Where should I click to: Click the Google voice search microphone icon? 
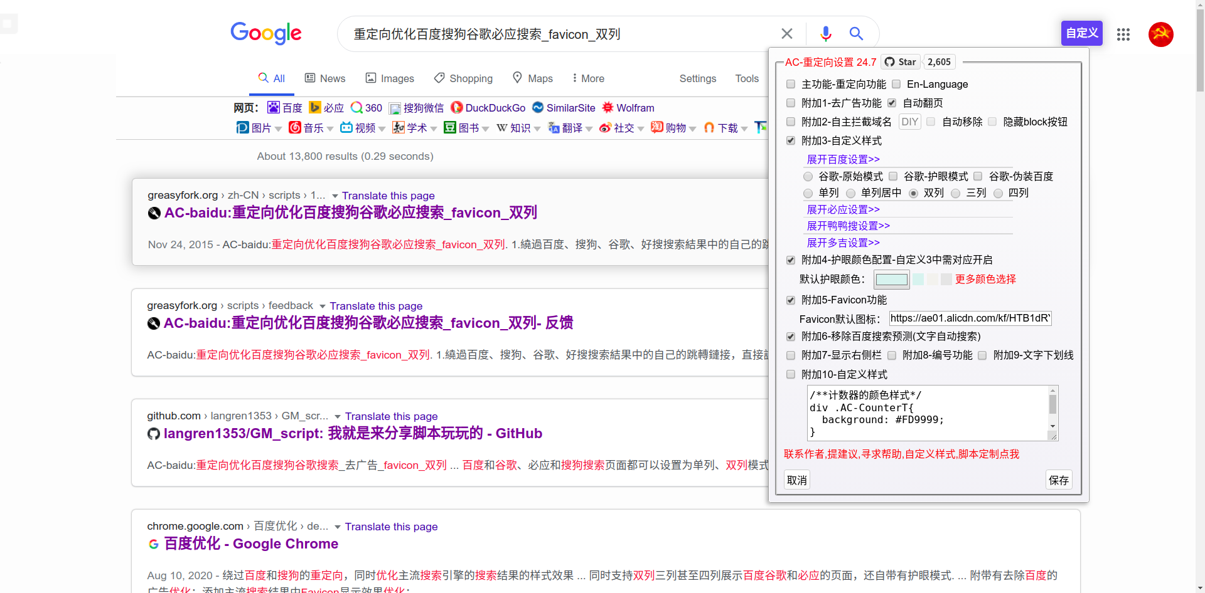point(825,33)
